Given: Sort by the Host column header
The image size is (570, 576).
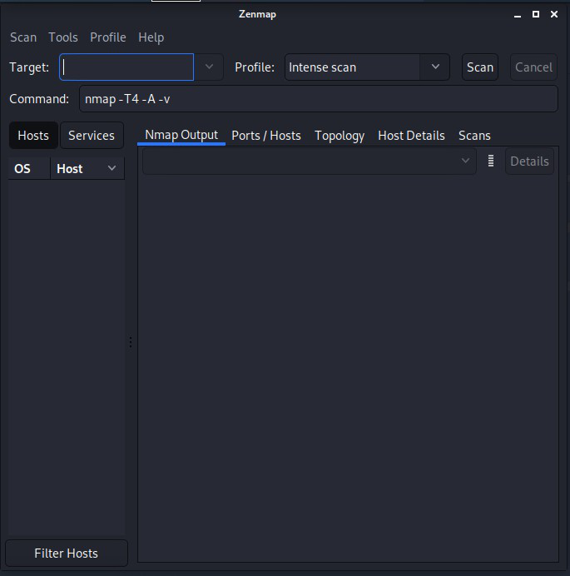Looking at the screenshot, I should pos(87,169).
